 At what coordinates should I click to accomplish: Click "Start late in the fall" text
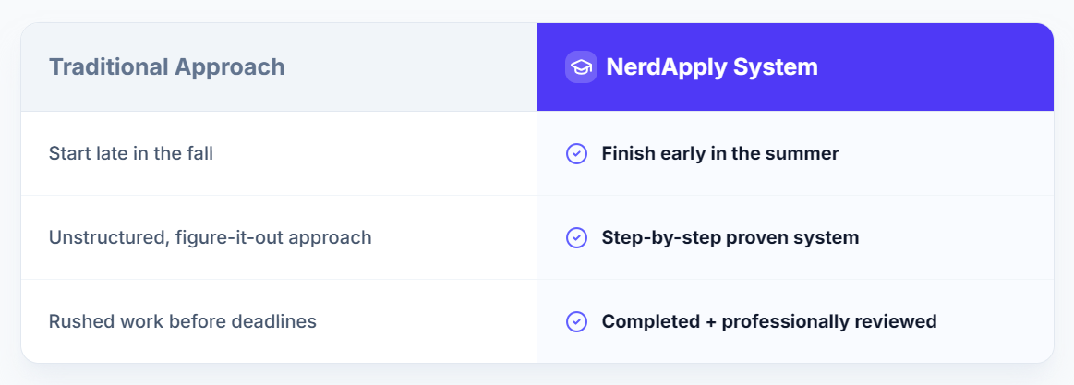pyautogui.click(x=130, y=153)
